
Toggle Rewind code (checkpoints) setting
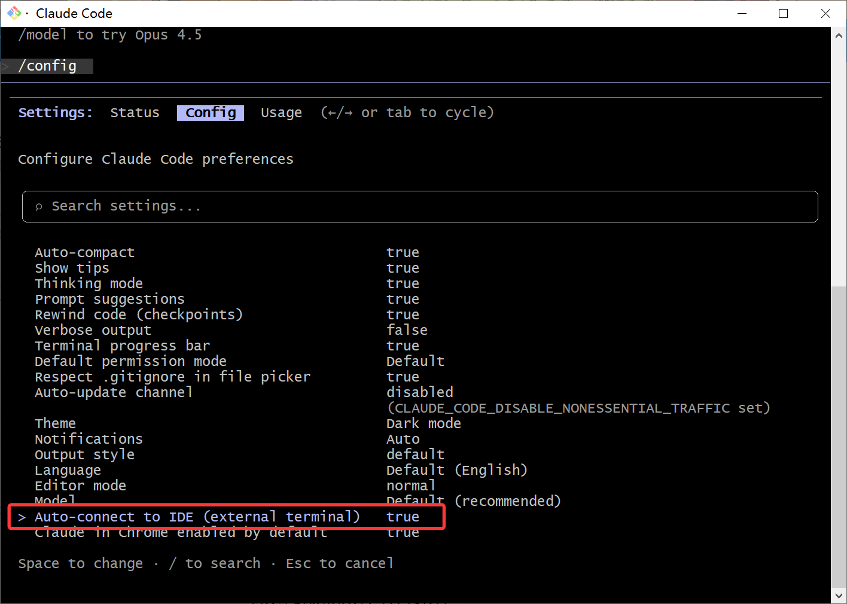pyautogui.click(x=227, y=315)
